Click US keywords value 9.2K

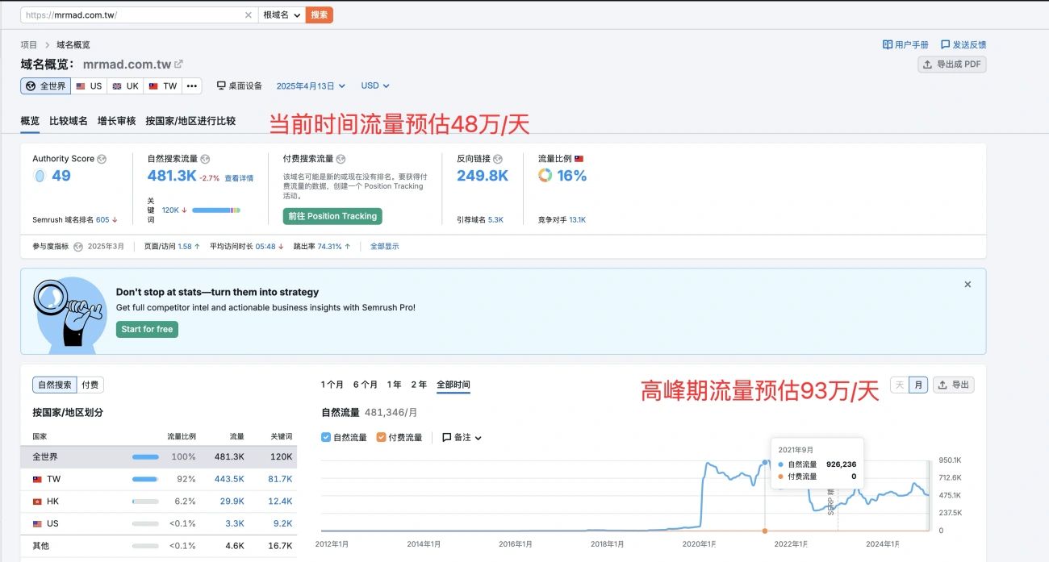click(x=282, y=523)
